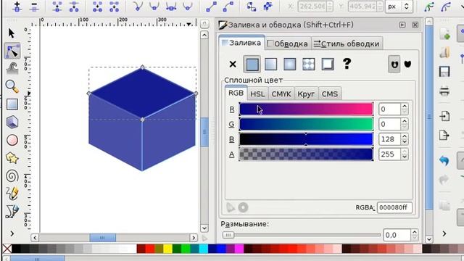This screenshot has width=464, height=261.
Task: Activate the Node editing tool
Action: [x=12, y=51]
